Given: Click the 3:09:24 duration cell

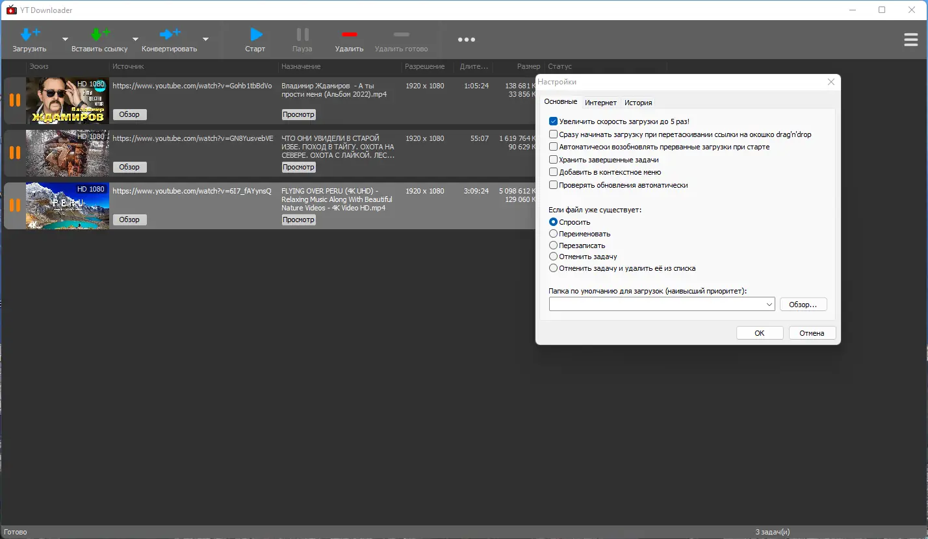Looking at the screenshot, I should pos(476,191).
